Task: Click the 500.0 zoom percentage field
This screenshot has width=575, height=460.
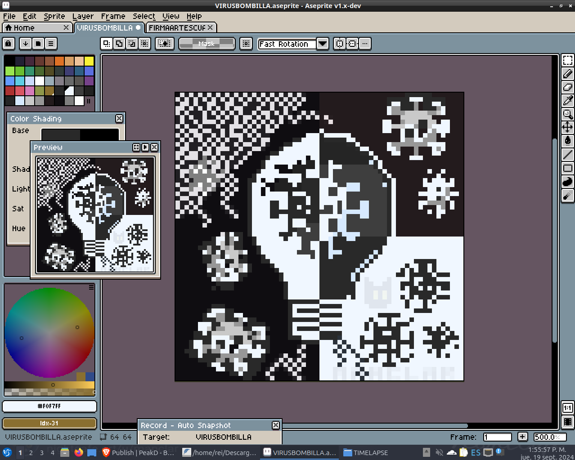Action: pyautogui.click(x=550, y=437)
